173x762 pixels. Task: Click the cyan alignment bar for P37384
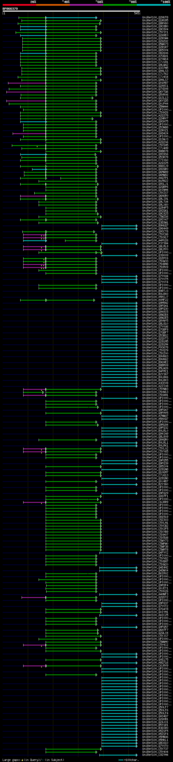coord(119,244)
